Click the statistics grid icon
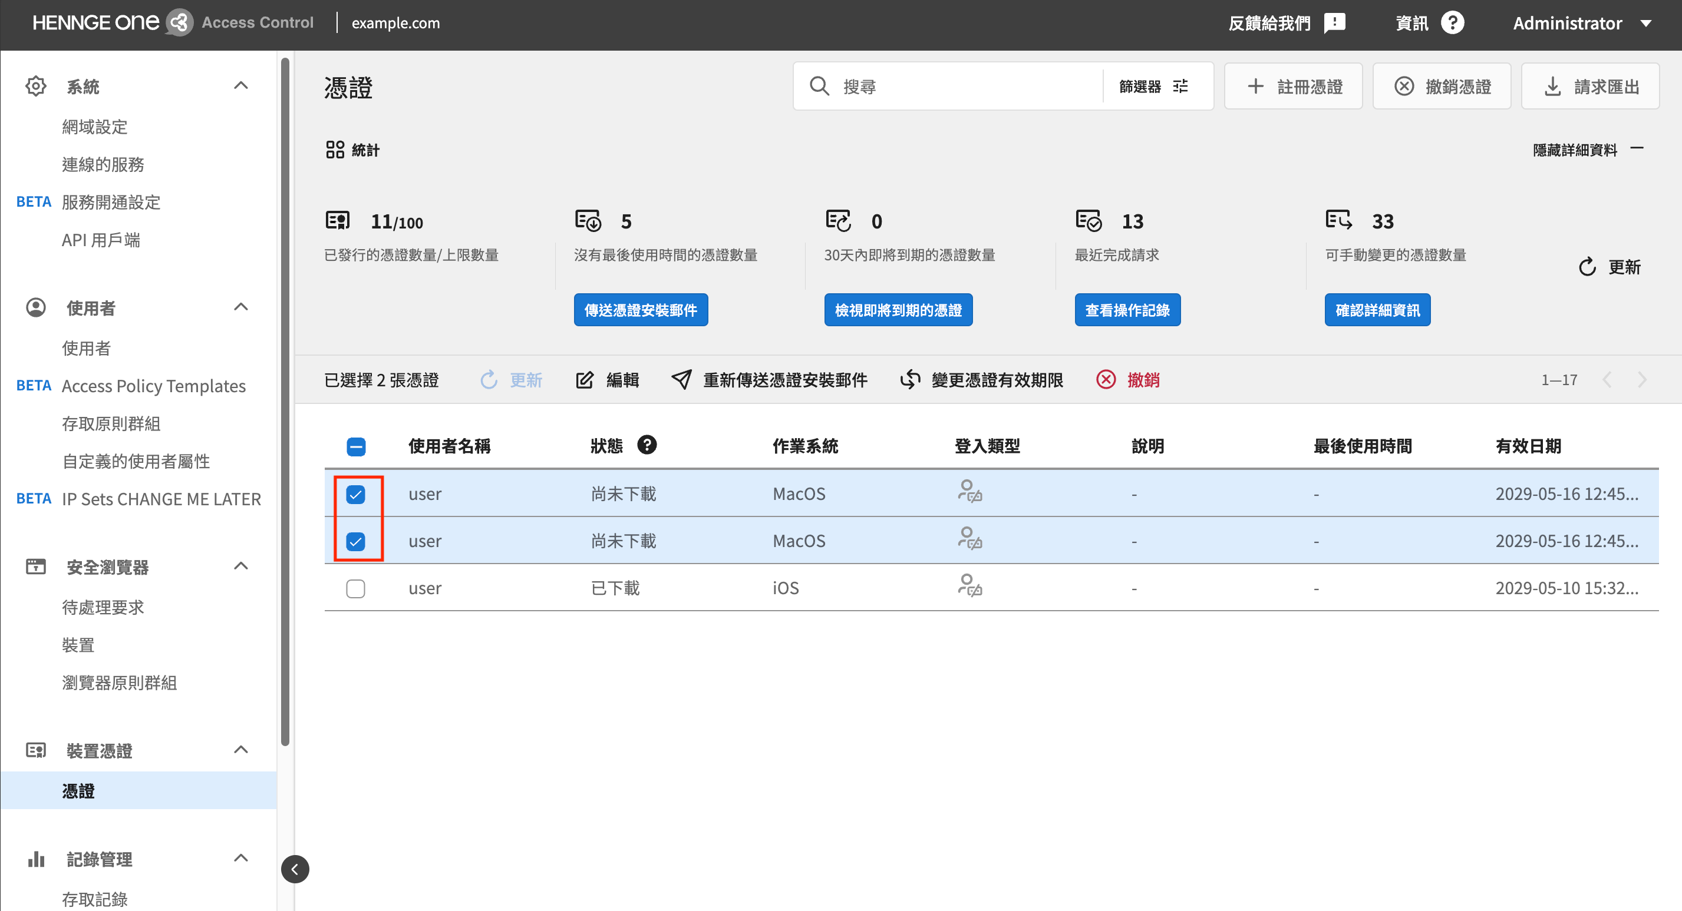 tap(335, 150)
